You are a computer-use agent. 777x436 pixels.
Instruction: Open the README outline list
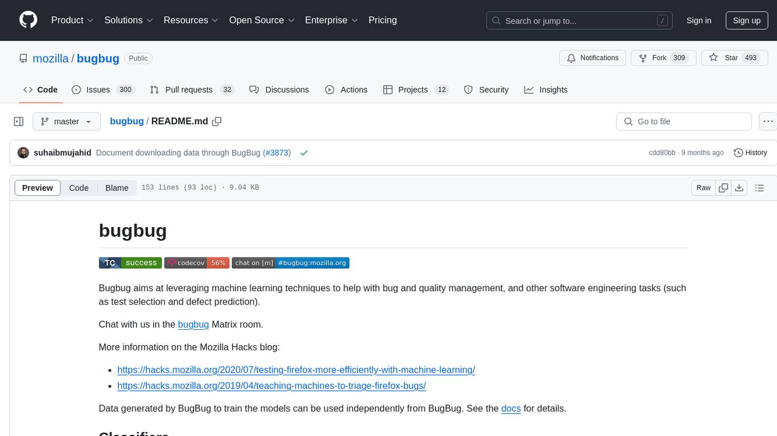tap(759, 188)
